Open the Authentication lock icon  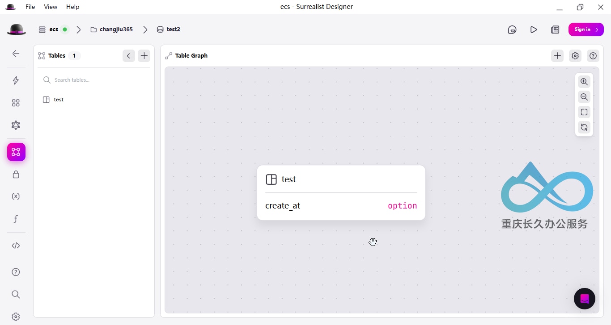click(x=16, y=175)
